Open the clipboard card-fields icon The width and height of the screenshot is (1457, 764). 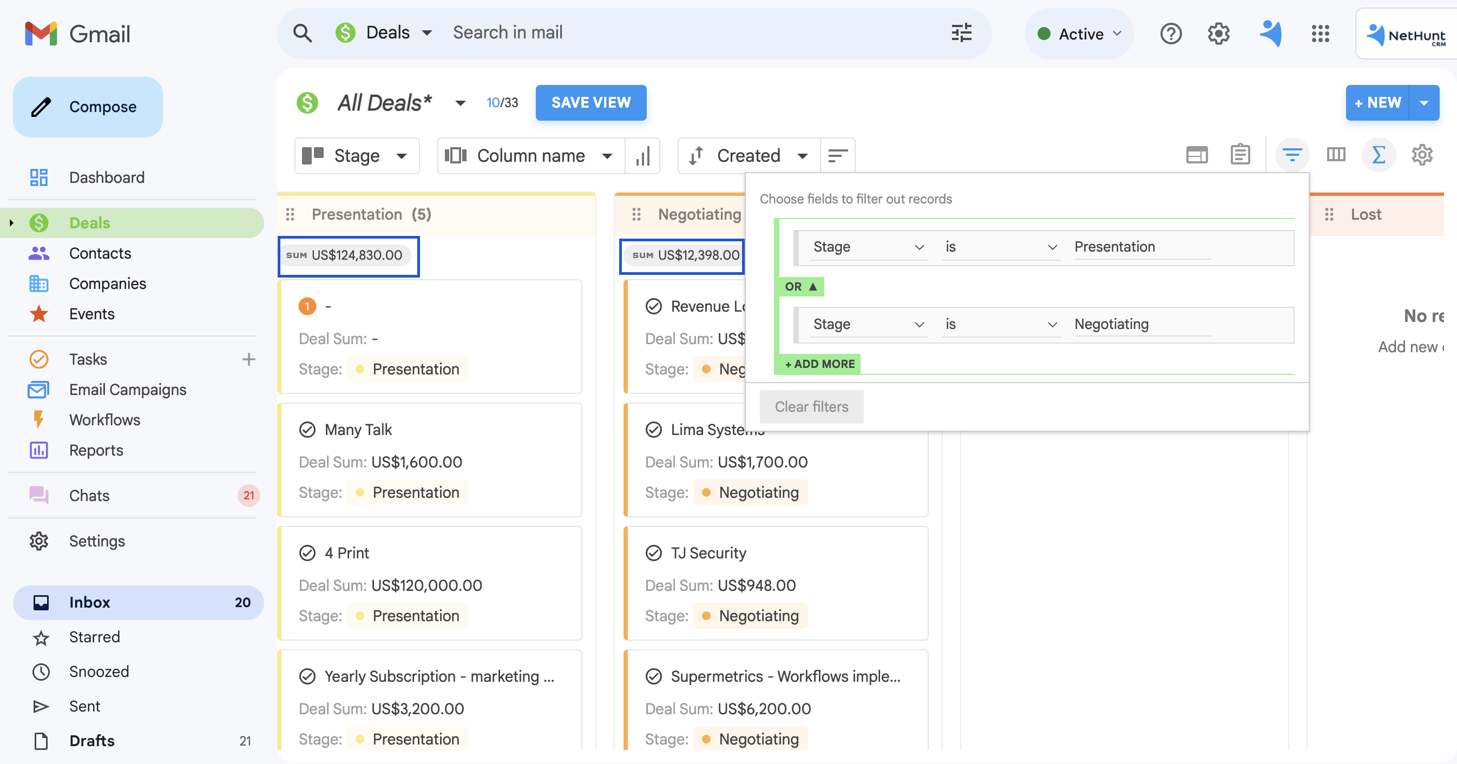[x=1240, y=154]
